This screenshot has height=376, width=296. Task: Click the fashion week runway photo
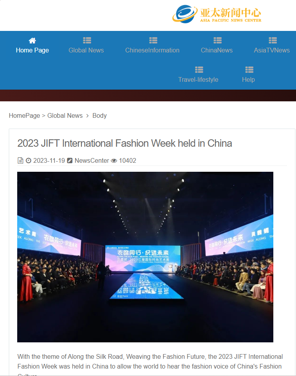(x=145, y=257)
